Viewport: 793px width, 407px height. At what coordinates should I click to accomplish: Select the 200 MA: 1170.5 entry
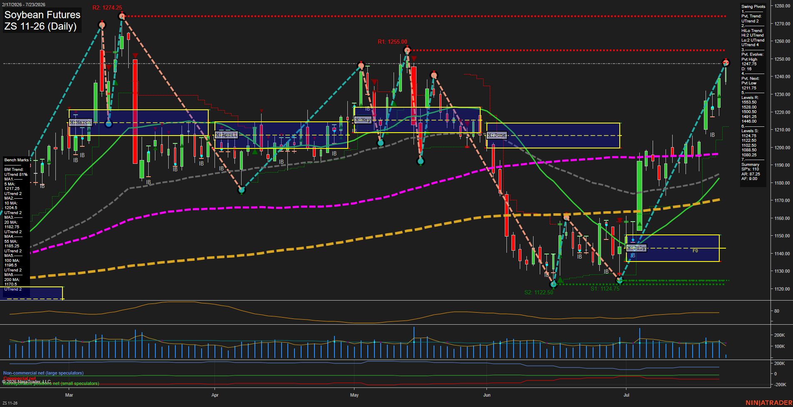pyautogui.click(x=11, y=282)
